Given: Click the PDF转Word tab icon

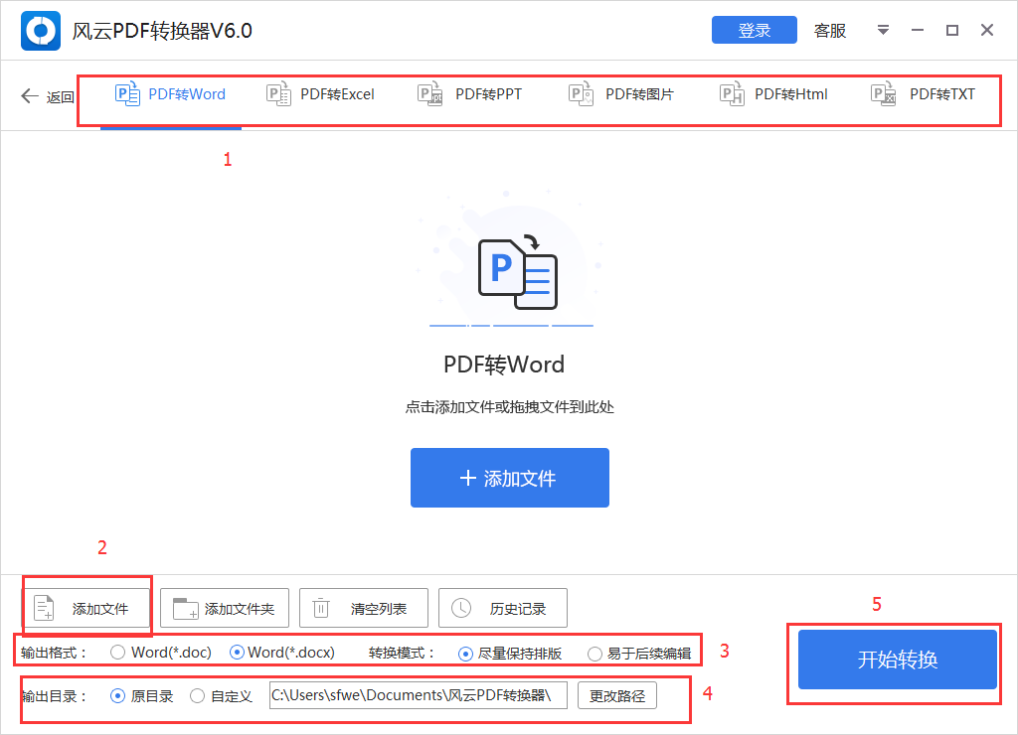Looking at the screenshot, I should point(127,94).
